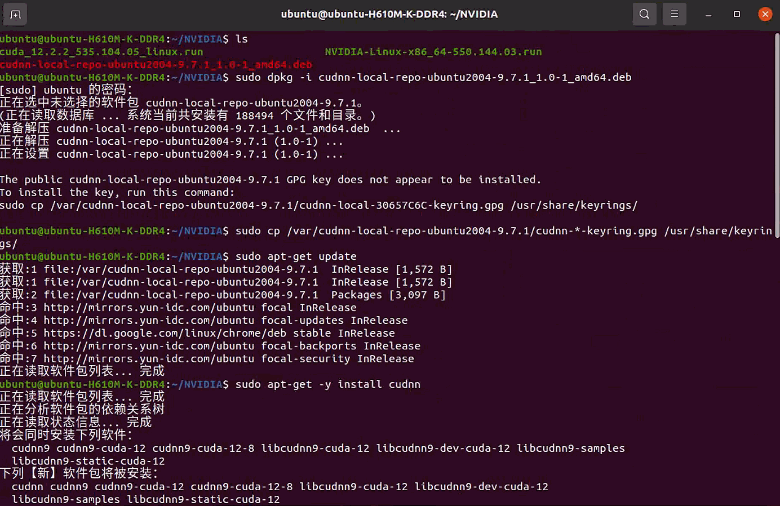Click the vertical scrollbar on the right edge
The height and width of the screenshot is (506, 780).
[x=777, y=135]
